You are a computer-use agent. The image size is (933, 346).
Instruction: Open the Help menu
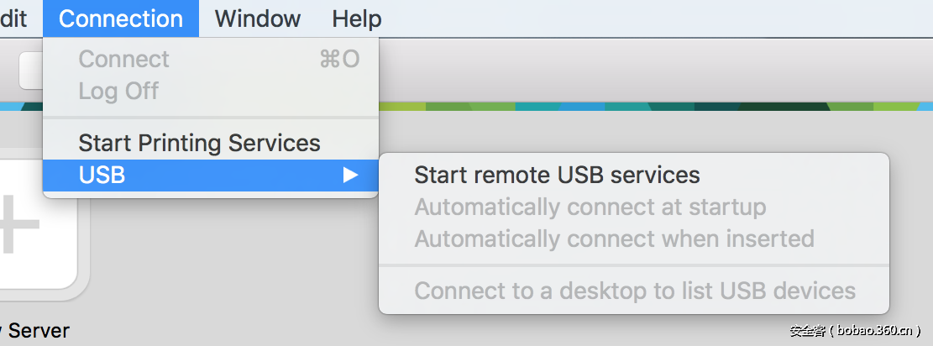click(357, 18)
